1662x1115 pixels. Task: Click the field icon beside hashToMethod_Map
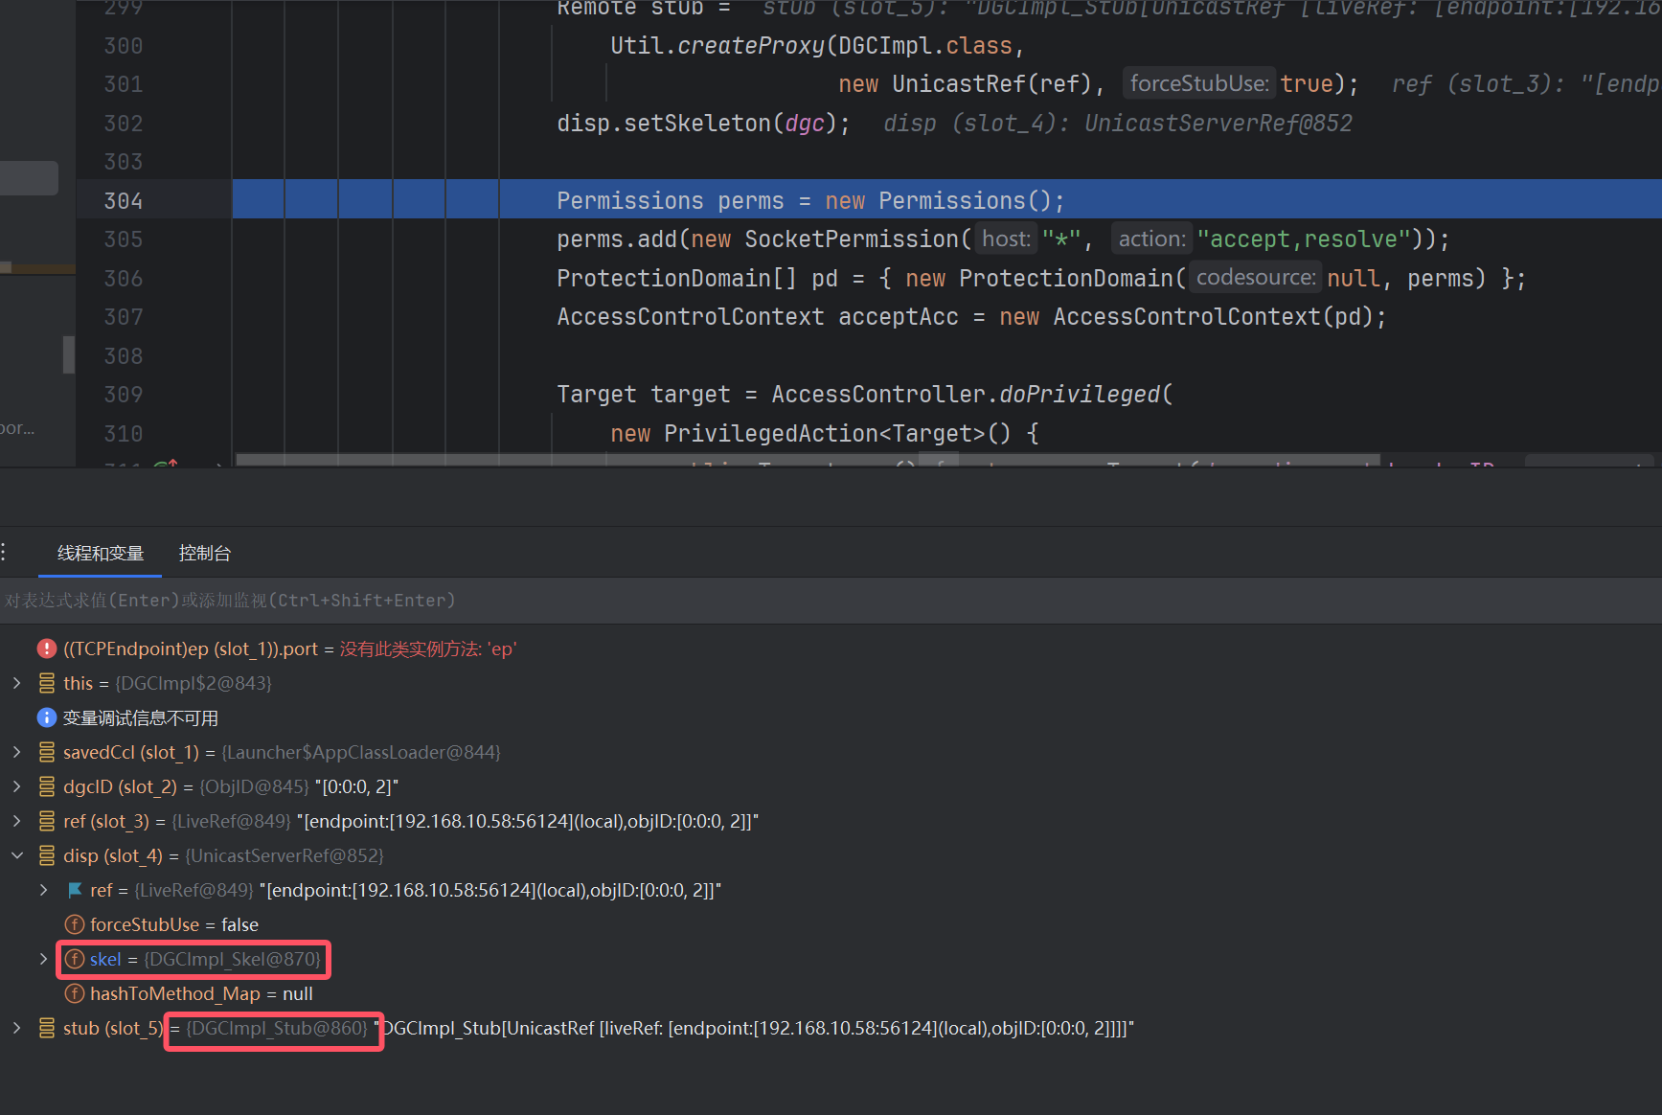click(x=75, y=993)
